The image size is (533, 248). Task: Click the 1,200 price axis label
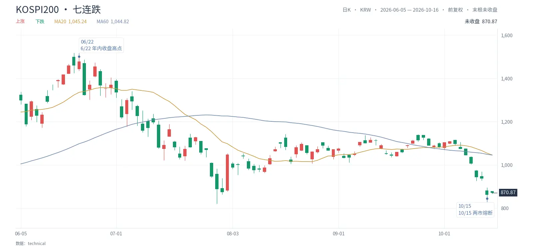coord(507,122)
